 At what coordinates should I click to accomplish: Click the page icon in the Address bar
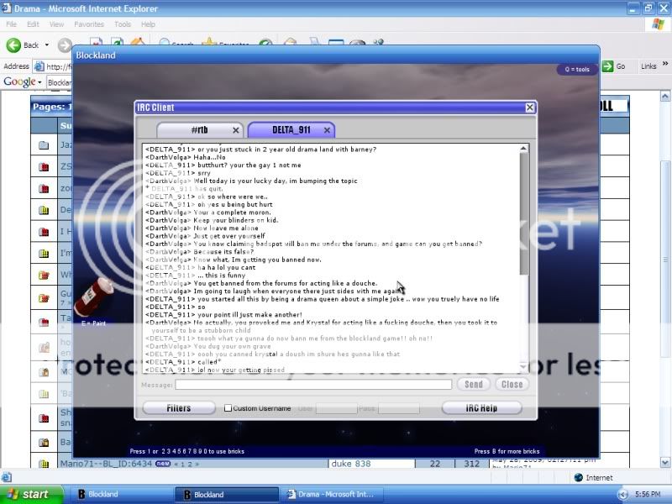(x=39, y=66)
